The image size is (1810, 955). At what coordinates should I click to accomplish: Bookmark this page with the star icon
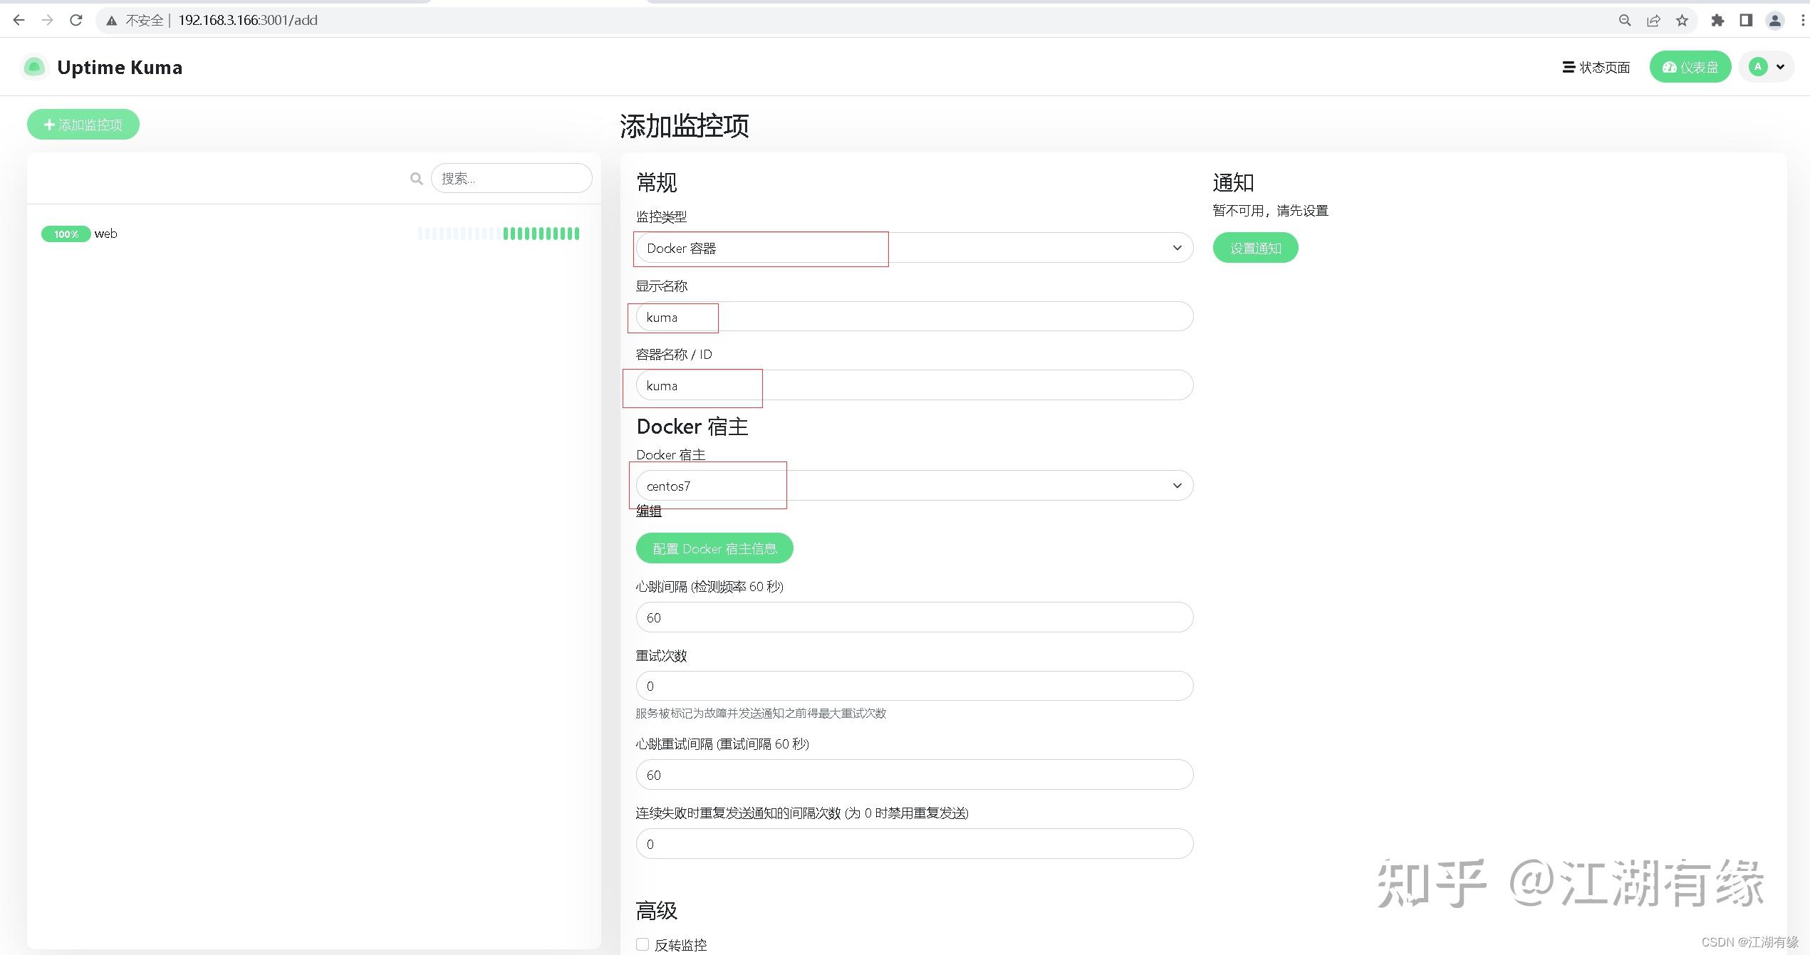[x=1682, y=20]
